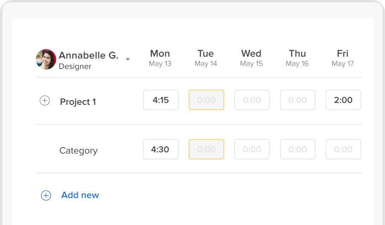
Task: Select Category Thursday time field
Action: point(297,149)
